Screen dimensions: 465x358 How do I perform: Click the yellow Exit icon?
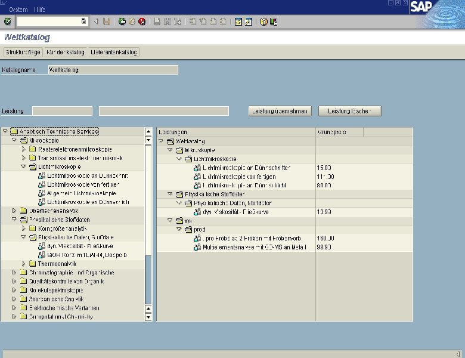click(132, 21)
